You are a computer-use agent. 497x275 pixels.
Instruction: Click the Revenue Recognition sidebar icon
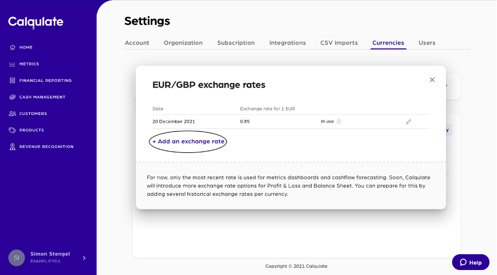coord(13,147)
